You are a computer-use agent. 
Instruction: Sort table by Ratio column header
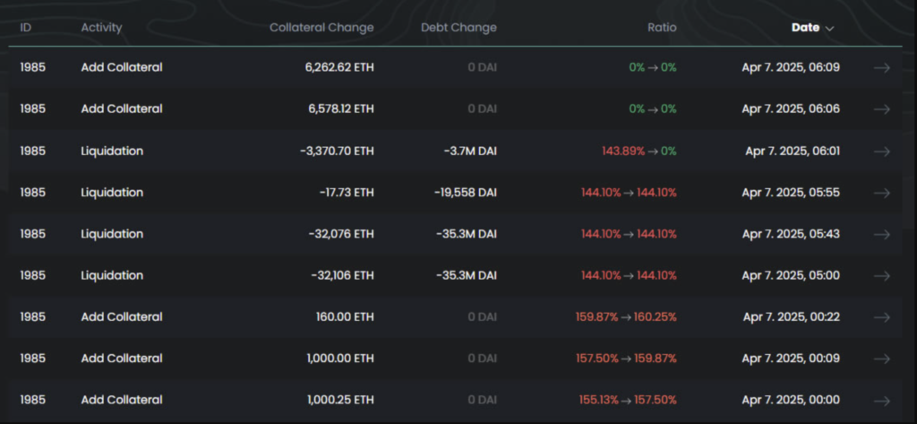point(662,28)
